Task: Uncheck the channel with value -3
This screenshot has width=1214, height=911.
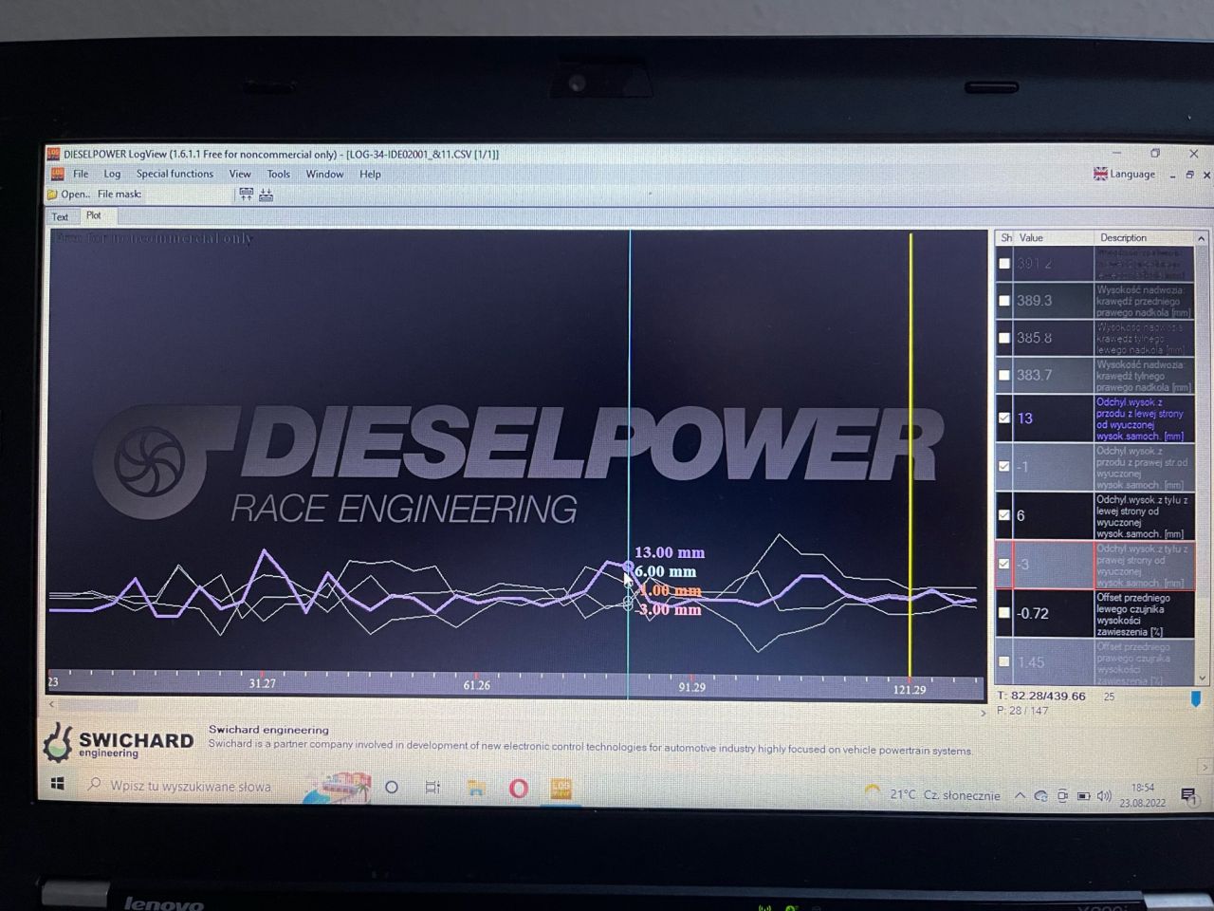Action: [x=1004, y=564]
